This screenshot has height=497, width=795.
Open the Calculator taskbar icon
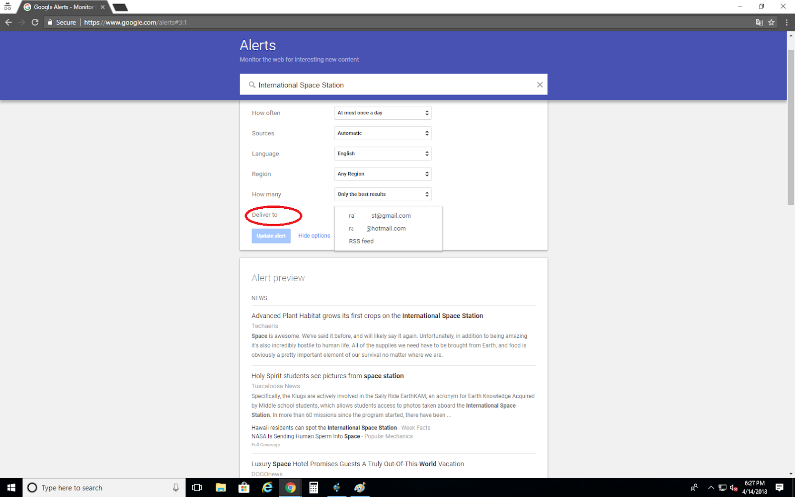tap(314, 488)
